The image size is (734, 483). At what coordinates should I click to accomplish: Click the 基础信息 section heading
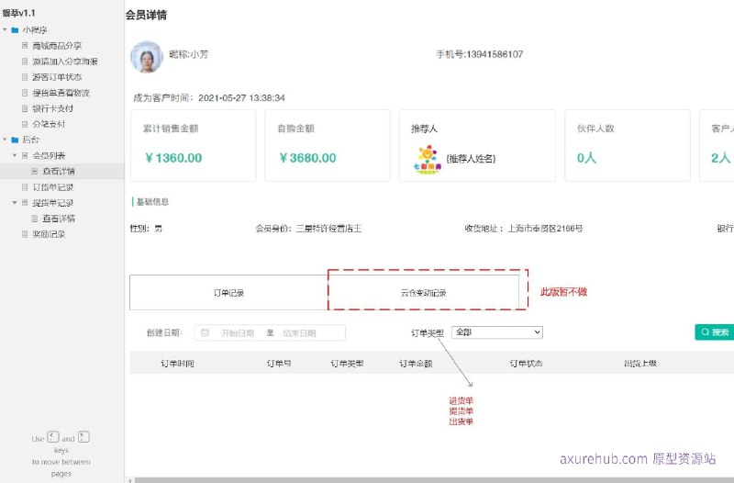152,202
